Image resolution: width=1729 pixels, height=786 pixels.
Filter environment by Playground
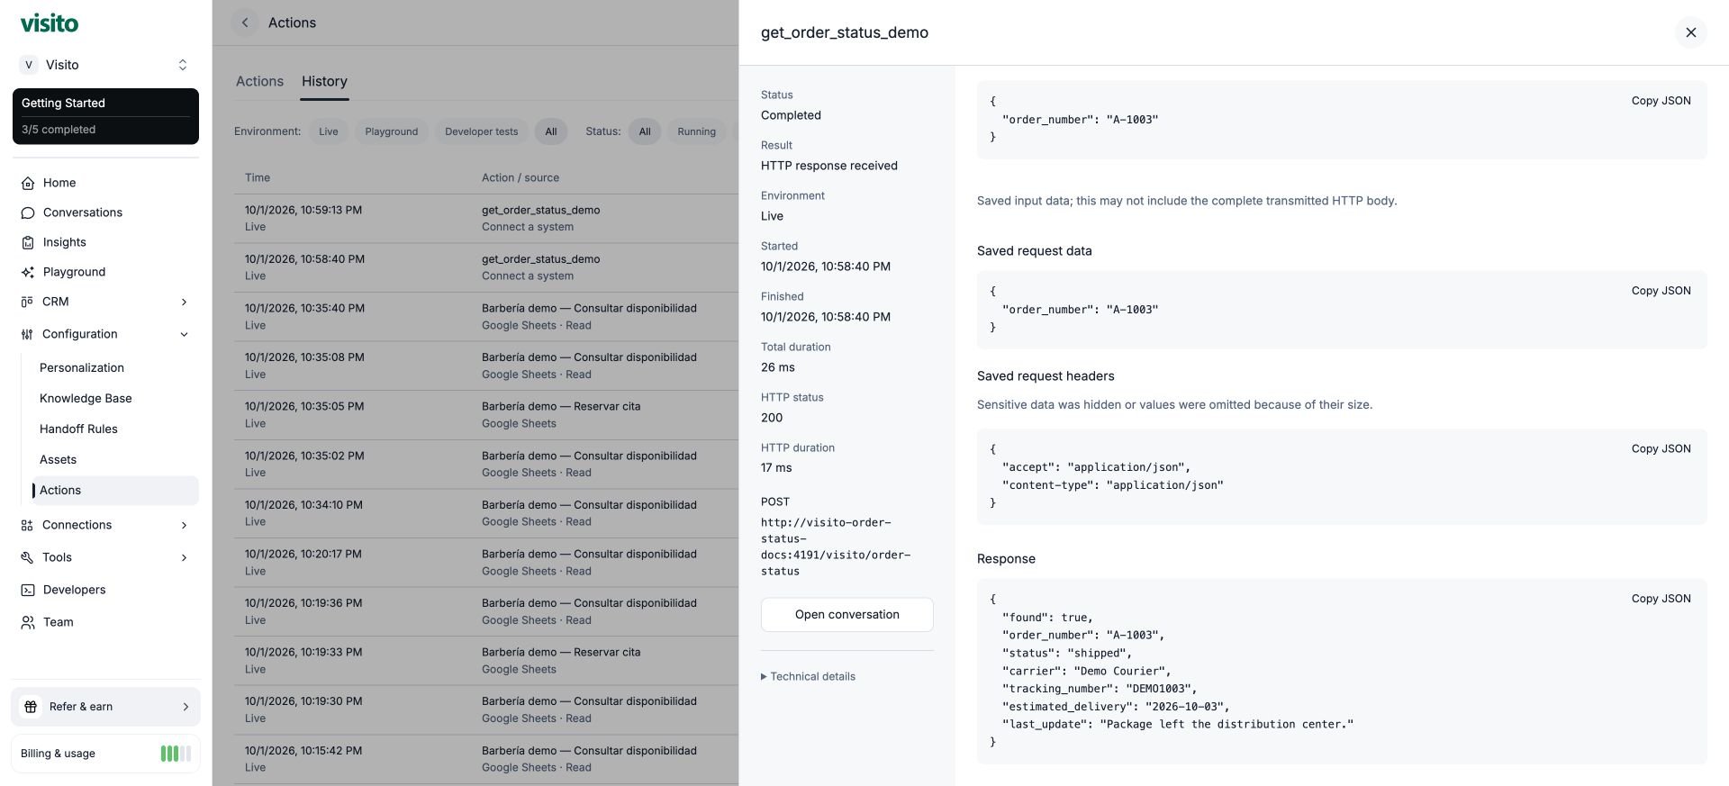tap(392, 131)
